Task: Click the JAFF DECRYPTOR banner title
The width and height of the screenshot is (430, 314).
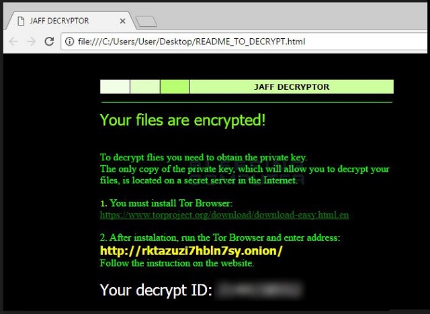Action: pyautogui.click(x=292, y=87)
